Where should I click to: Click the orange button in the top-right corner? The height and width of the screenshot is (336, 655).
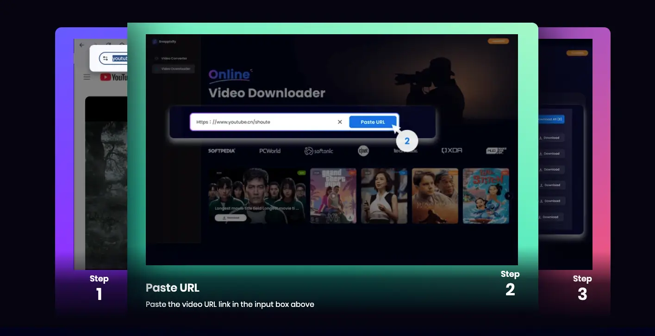point(498,41)
